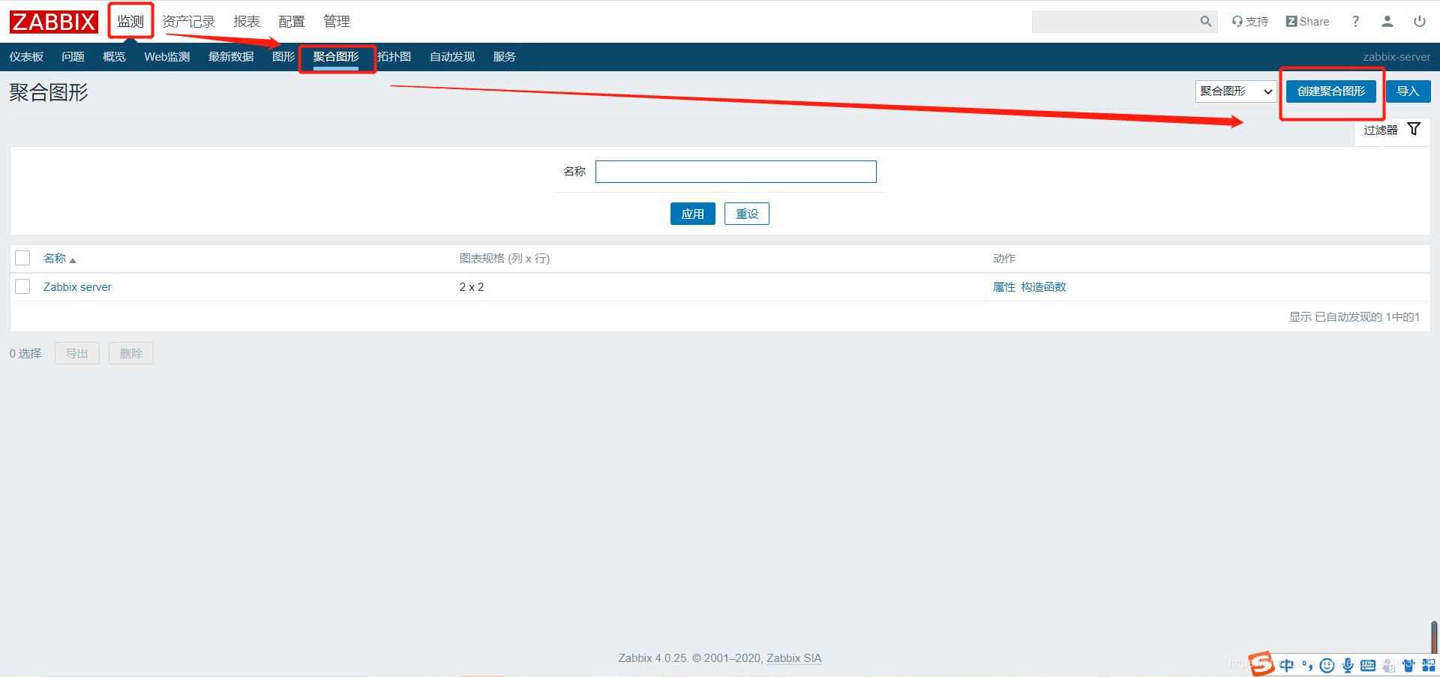Viewport: 1440px width, 677px height.
Task: Click the power sign-out icon
Action: click(x=1420, y=22)
